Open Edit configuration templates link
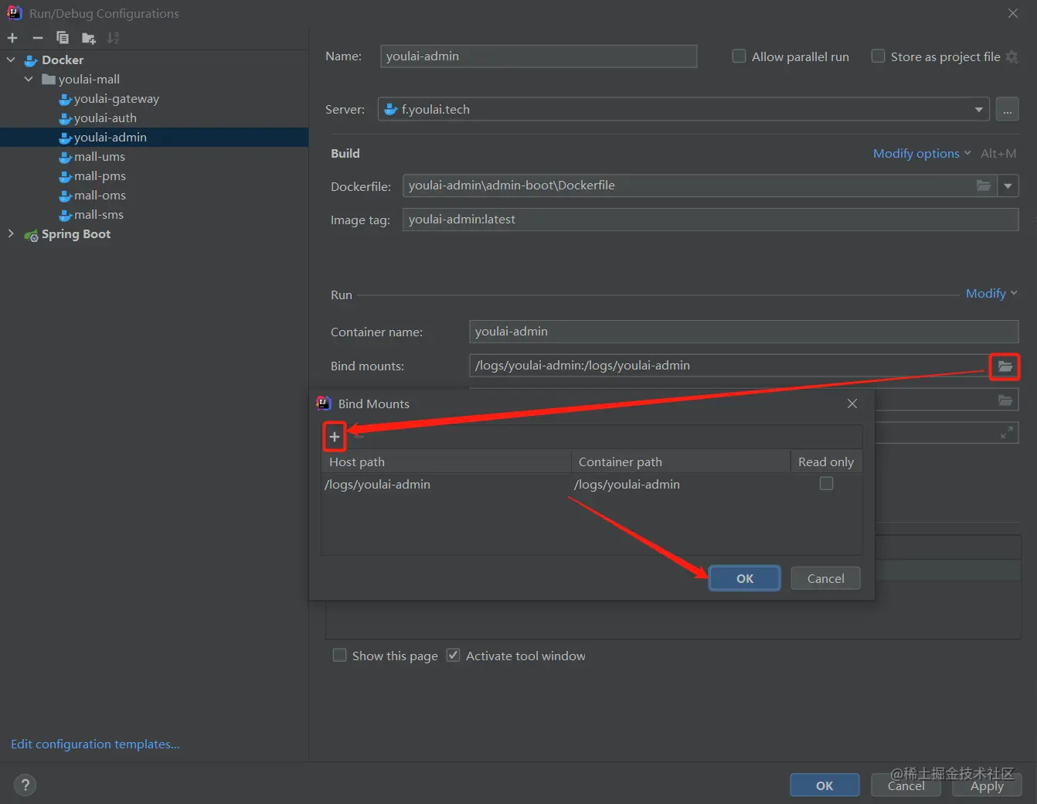 [x=95, y=744]
